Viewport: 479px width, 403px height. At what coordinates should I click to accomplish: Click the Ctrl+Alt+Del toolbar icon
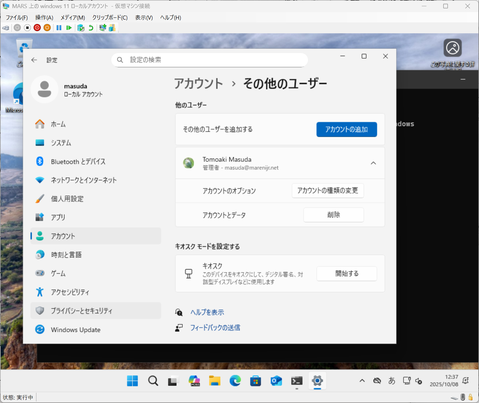6,28
